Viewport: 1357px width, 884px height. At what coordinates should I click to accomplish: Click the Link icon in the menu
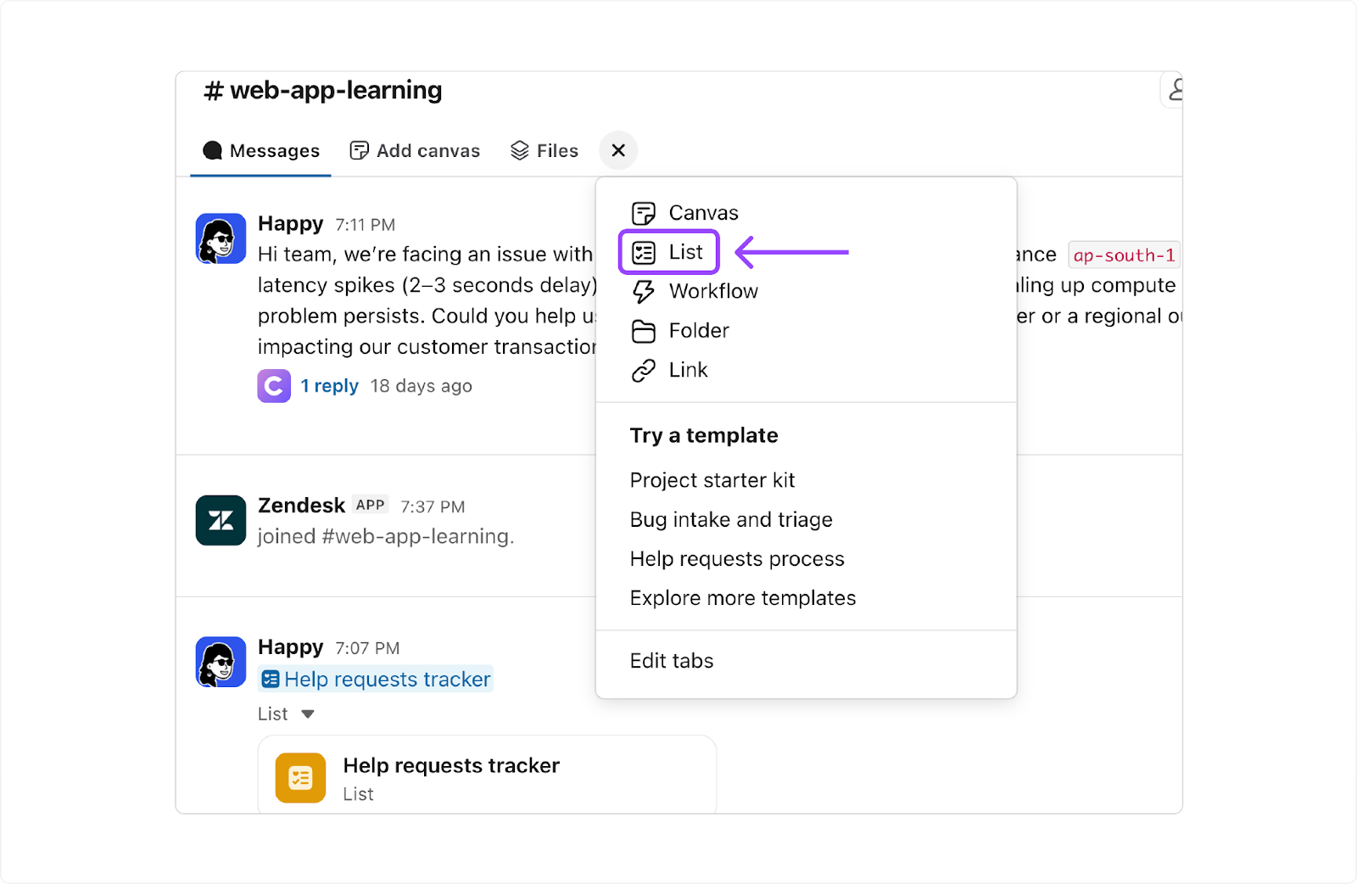[x=645, y=370]
